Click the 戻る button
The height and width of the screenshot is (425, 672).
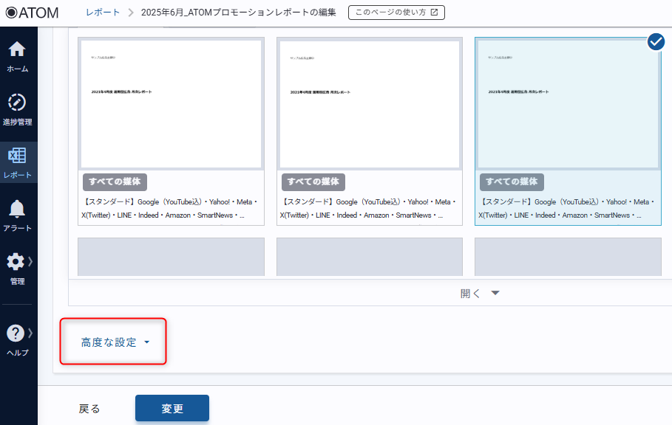click(89, 408)
